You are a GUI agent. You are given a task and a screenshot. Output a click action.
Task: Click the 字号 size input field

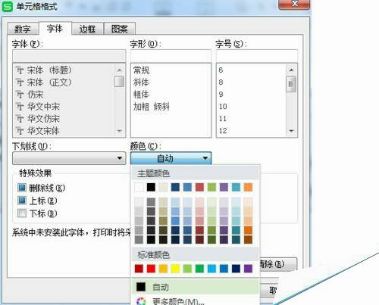pos(257,56)
